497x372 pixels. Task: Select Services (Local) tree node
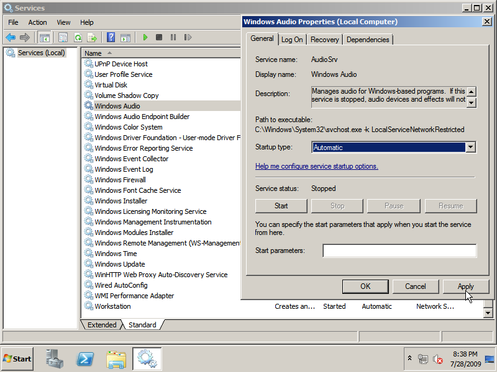41,53
